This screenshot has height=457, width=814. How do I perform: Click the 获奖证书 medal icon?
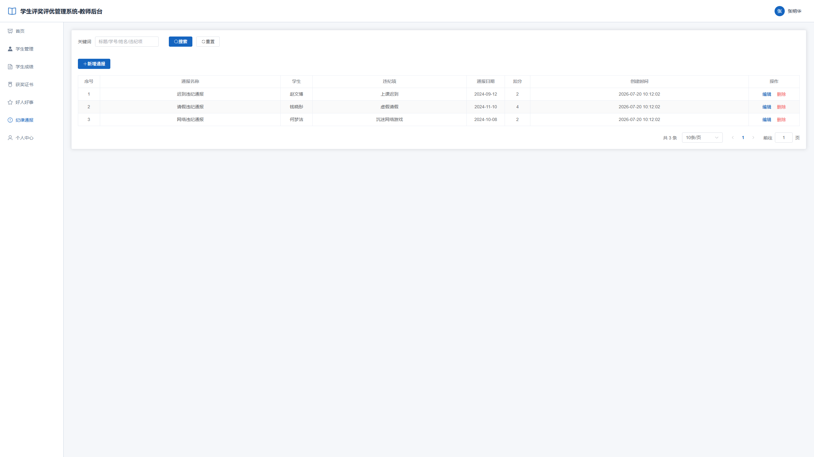click(x=10, y=84)
